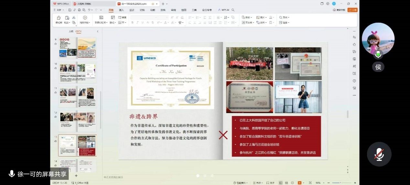
Task: Start slideshow from current slide icon
Action: tap(85, 18)
